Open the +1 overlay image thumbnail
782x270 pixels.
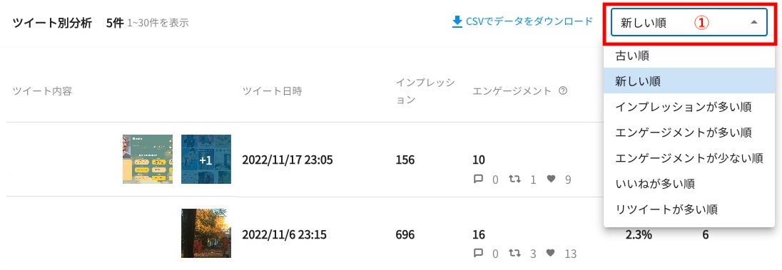pos(206,160)
